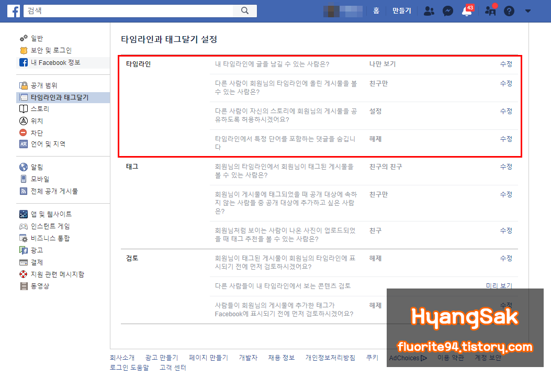The width and height of the screenshot is (551, 377).
Task: Open 페이지 만들기 footer link
Action: tap(208, 358)
